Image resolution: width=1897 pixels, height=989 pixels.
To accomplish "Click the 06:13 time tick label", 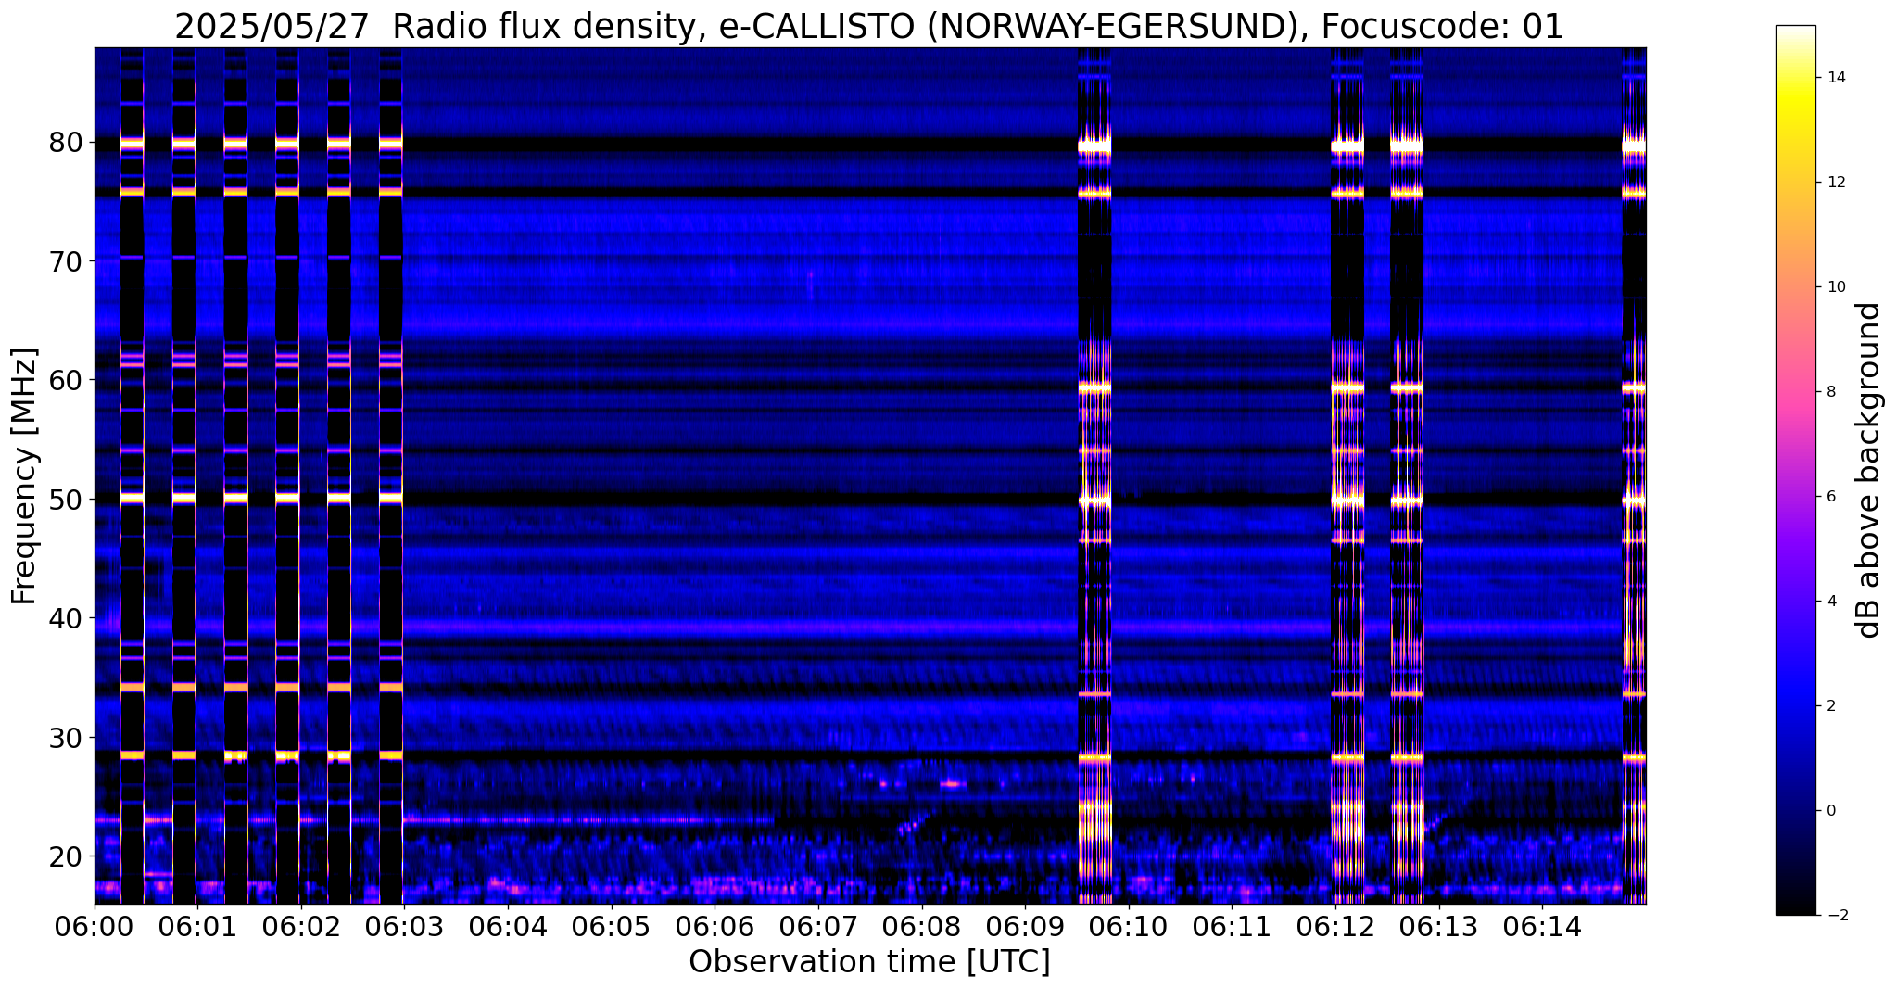I will [x=1438, y=928].
